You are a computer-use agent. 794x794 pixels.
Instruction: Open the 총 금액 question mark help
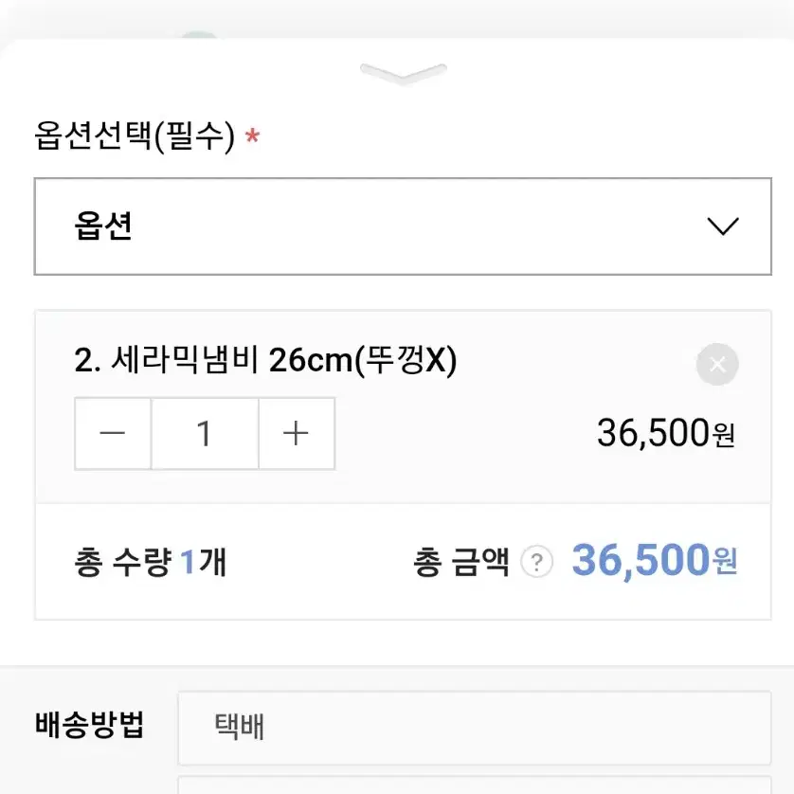click(537, 562)
